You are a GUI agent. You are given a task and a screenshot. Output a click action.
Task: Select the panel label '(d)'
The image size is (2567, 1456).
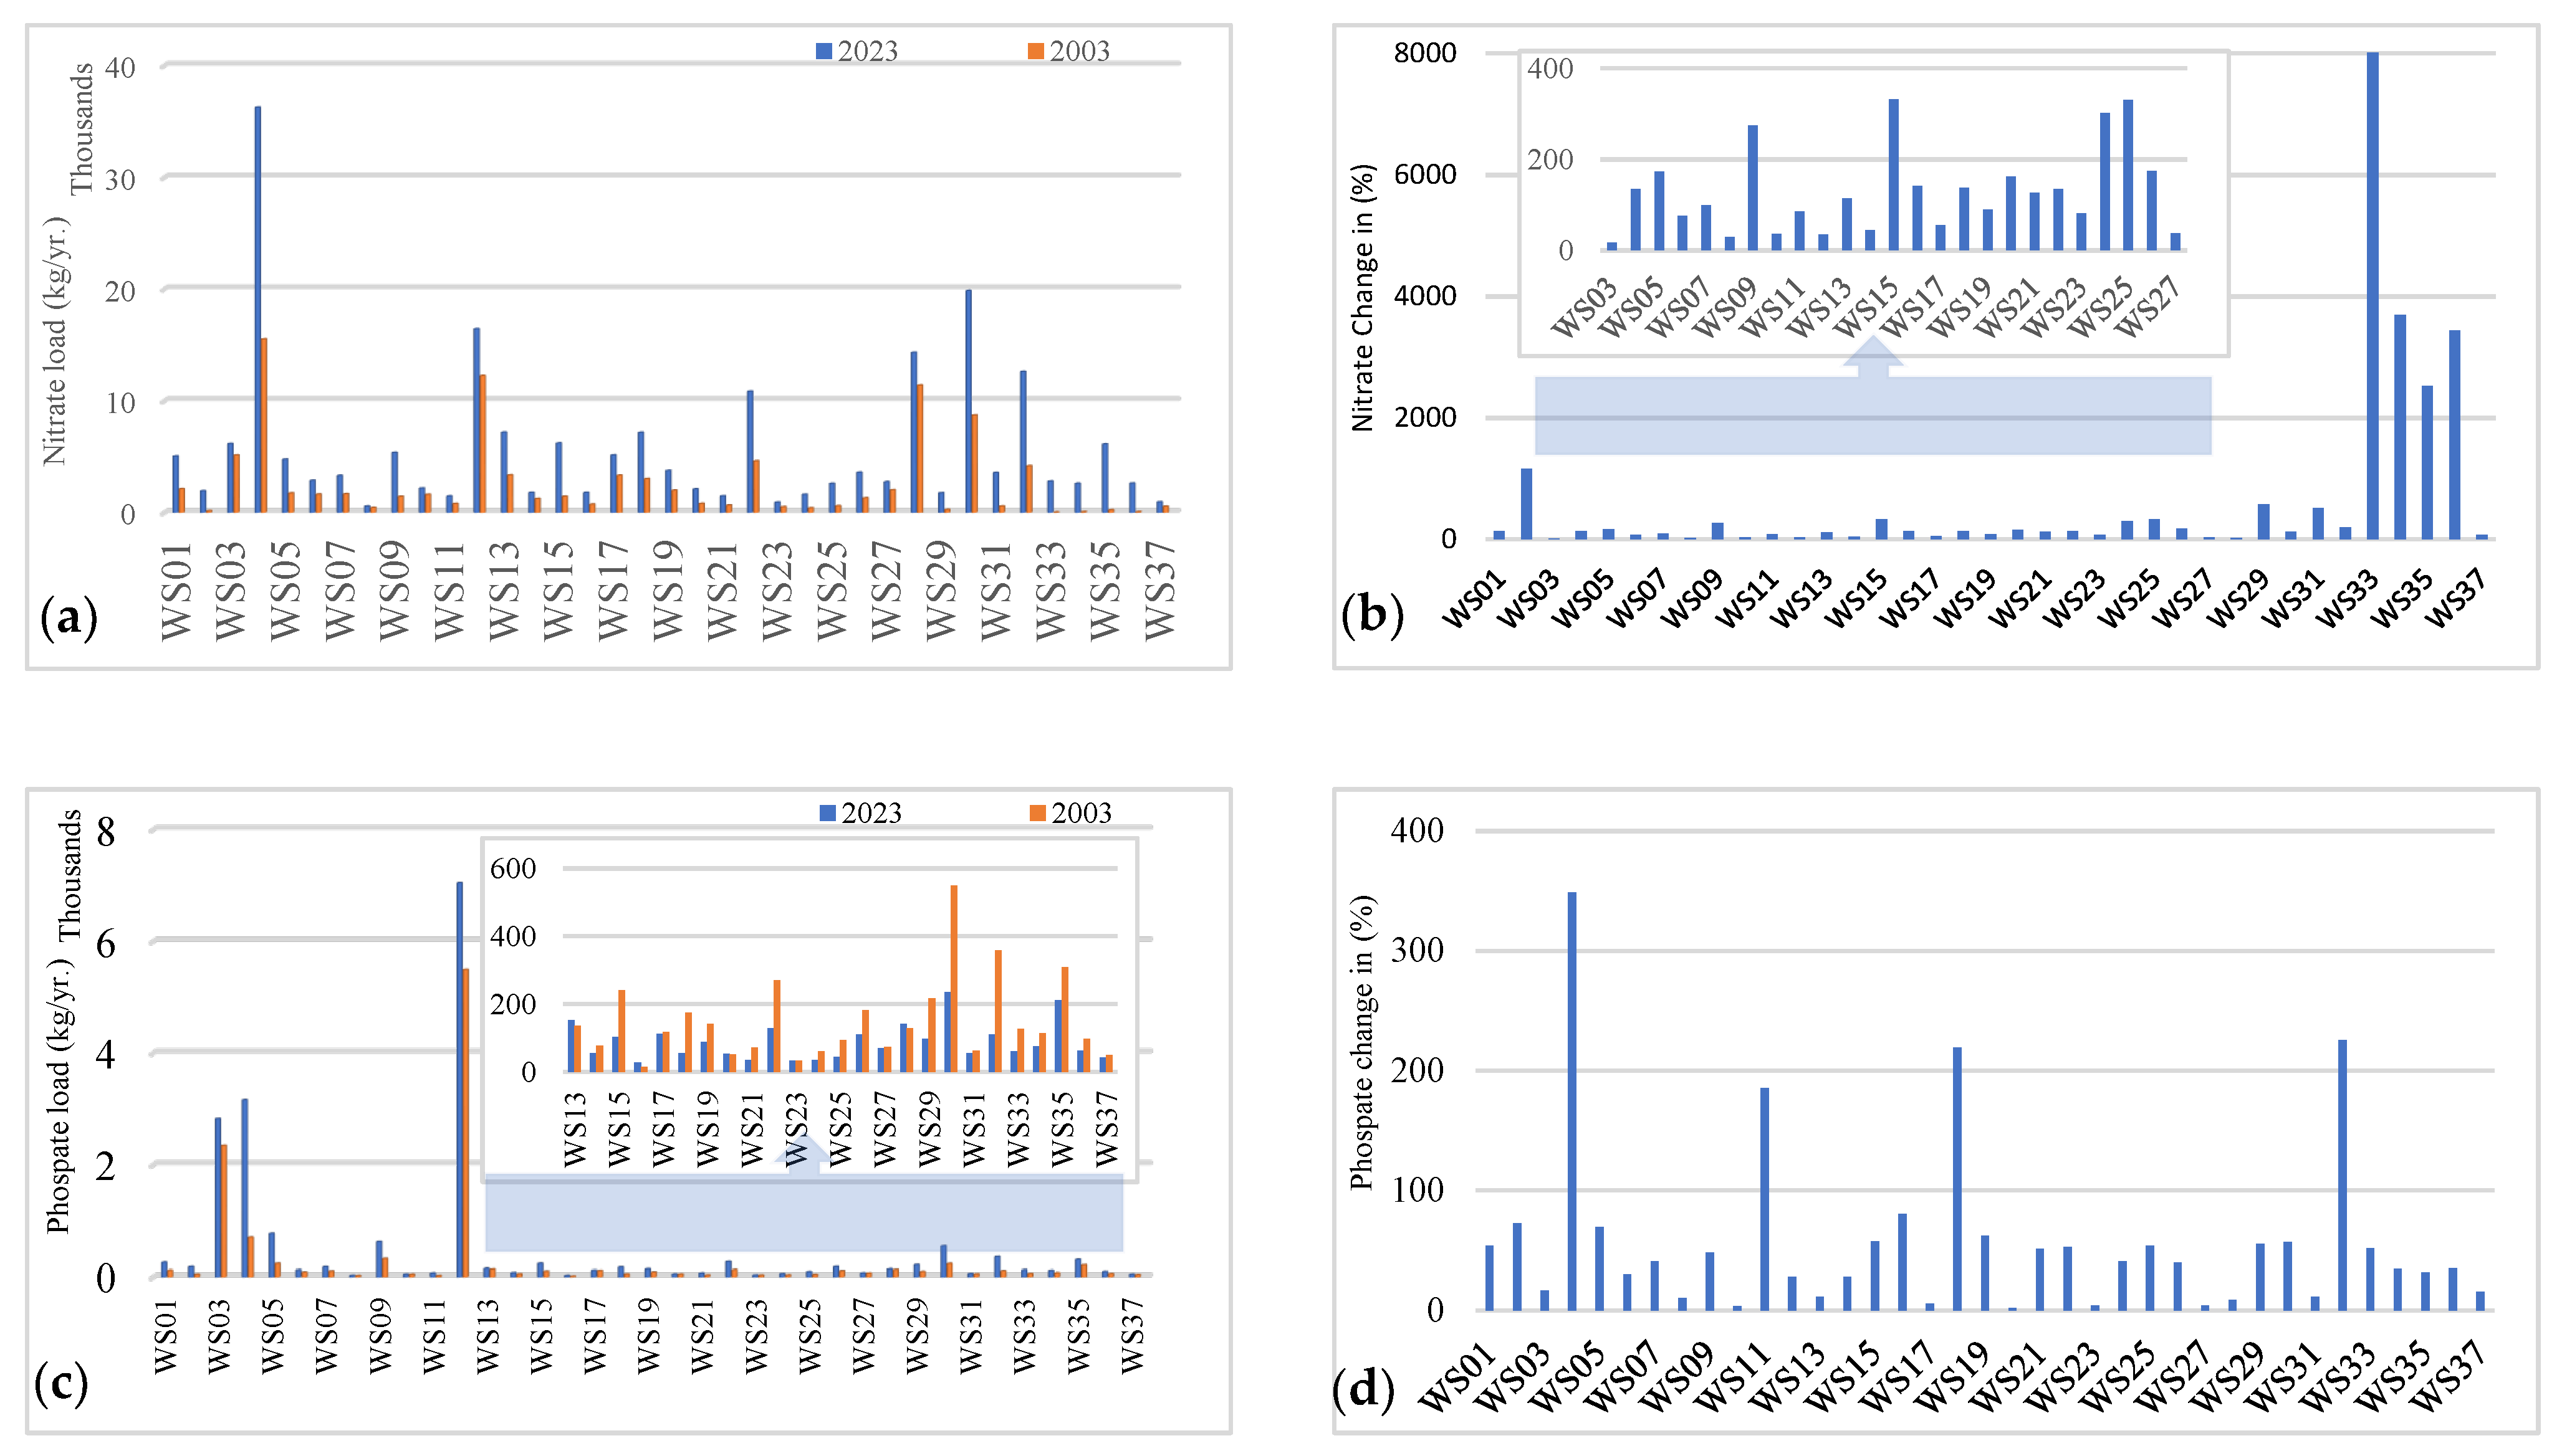click(x=1363, y=1390)
